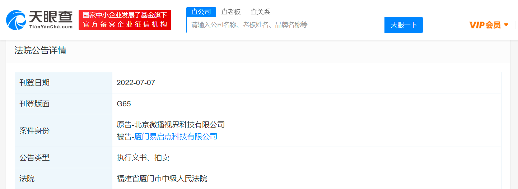Open the VIP会员 dropdown menu
The image size is (518, 189).
[489, 25]
